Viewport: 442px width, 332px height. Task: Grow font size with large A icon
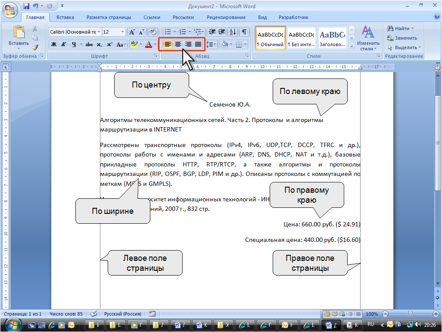pyautogui.click(x=132, y=32)
